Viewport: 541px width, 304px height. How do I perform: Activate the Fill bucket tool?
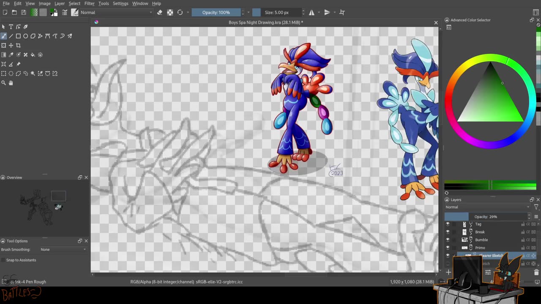[33, 55]
